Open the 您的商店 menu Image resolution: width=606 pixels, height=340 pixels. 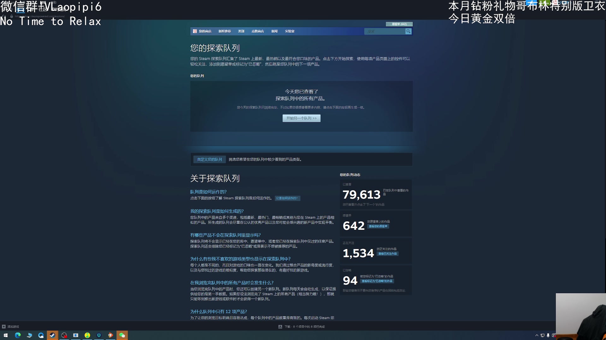click(205, 31)
